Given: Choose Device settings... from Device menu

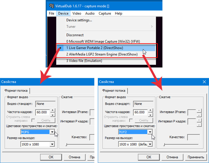Looking at the screenshot, I should [106, 20].
